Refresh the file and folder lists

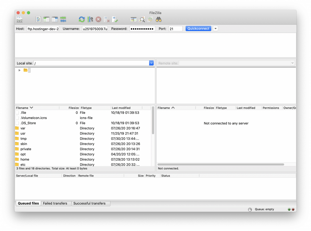82,19
